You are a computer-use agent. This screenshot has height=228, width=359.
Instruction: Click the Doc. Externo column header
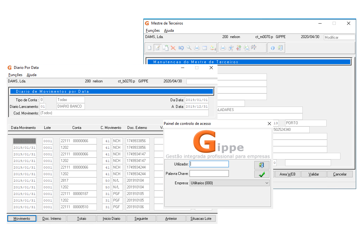(x=137, y=128)
